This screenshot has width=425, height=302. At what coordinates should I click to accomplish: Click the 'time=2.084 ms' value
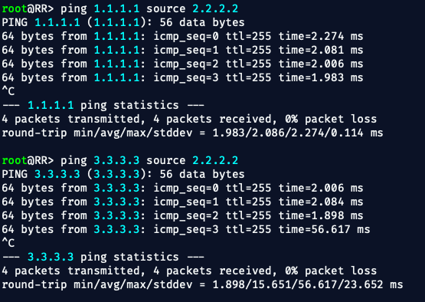coord(321,202)
